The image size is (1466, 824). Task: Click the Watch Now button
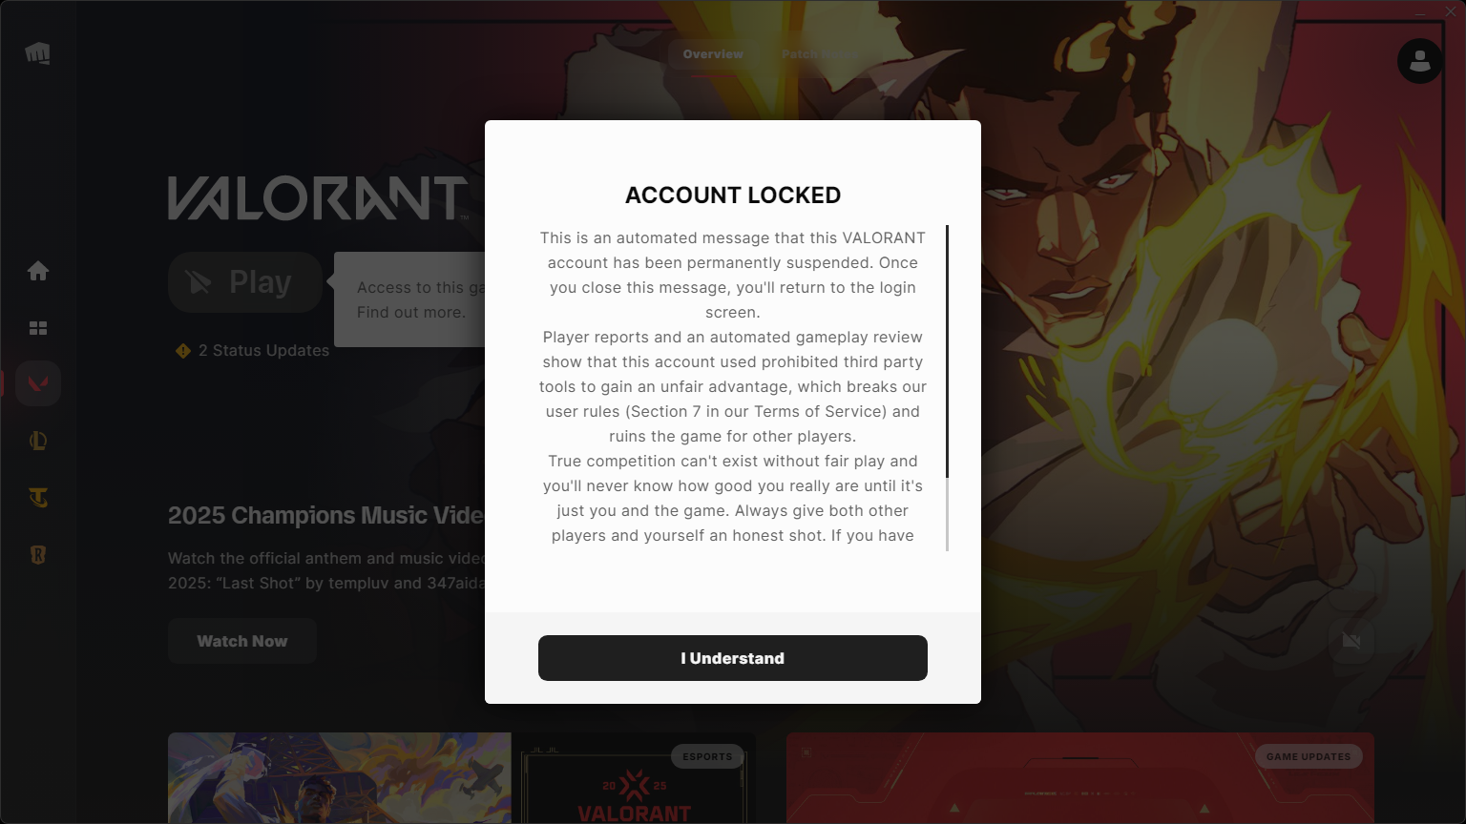242,641
